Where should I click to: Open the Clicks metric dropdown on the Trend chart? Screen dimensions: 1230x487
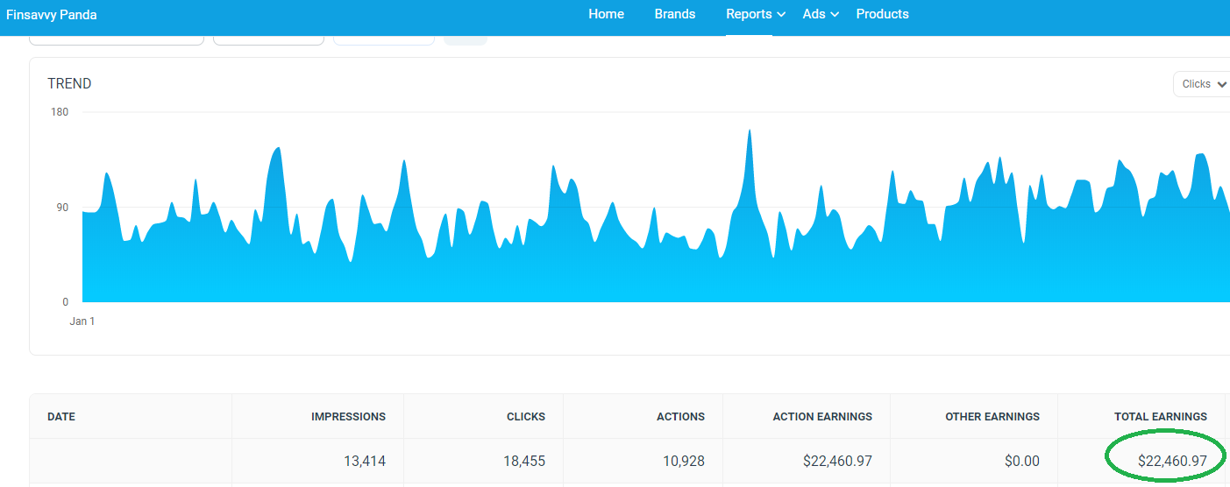[1202, 84]
